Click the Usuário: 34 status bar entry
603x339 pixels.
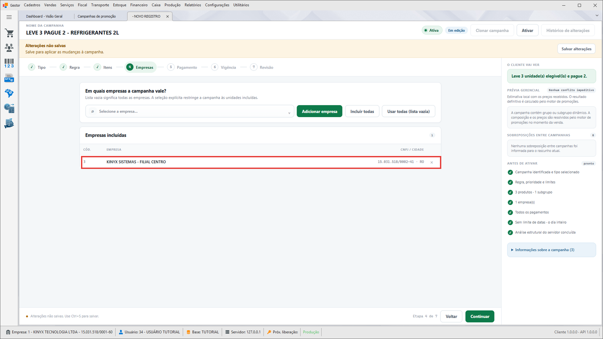tap(149, 332)
